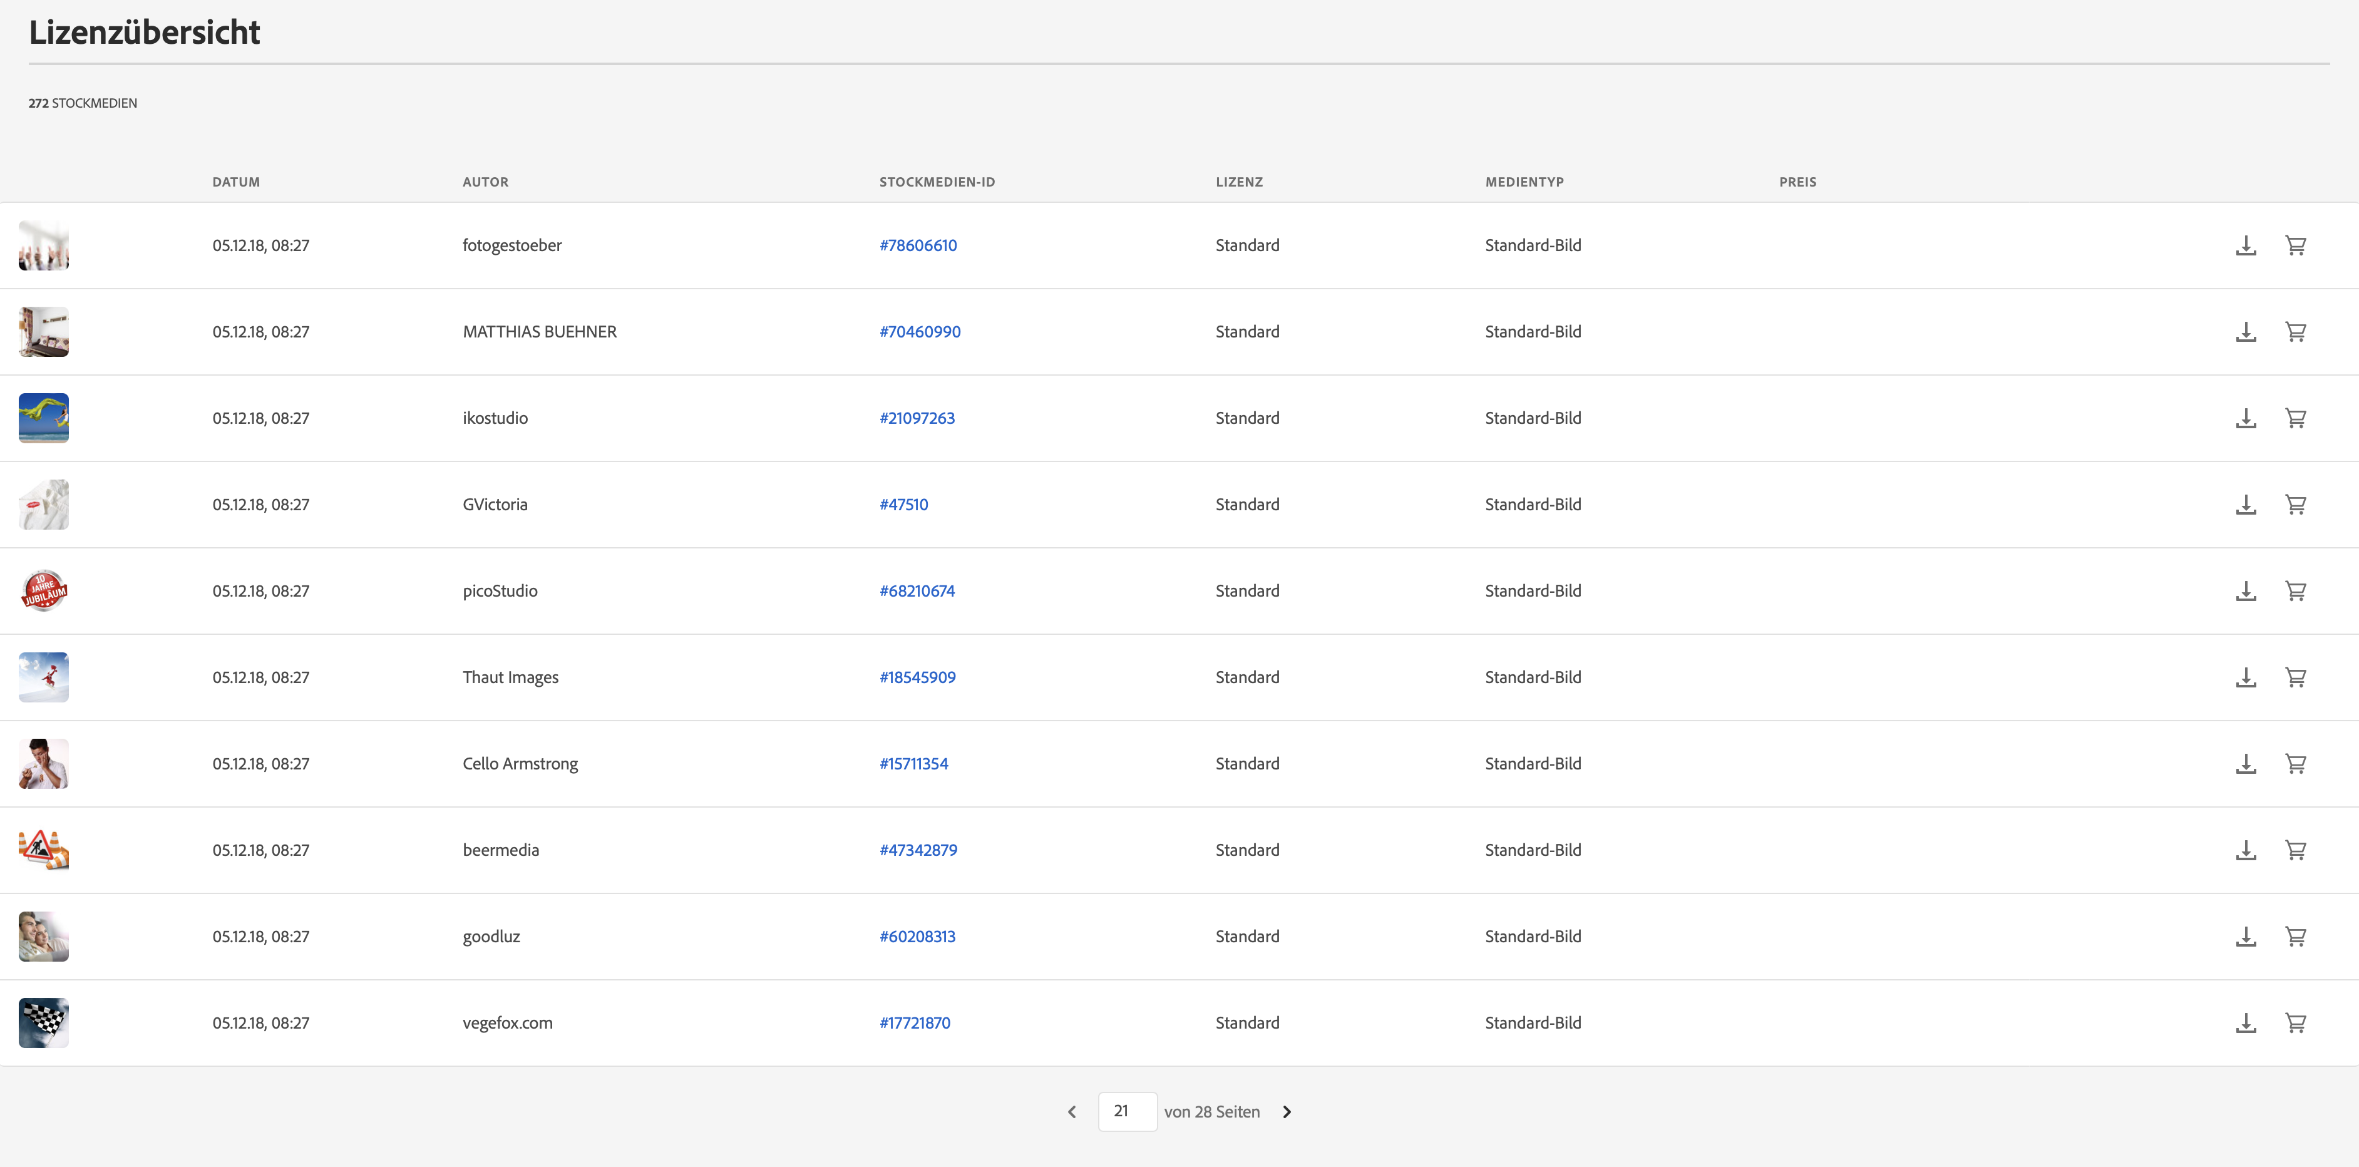Go to next page with right chevron

pyautogui.click(x=1287, y=1112)
